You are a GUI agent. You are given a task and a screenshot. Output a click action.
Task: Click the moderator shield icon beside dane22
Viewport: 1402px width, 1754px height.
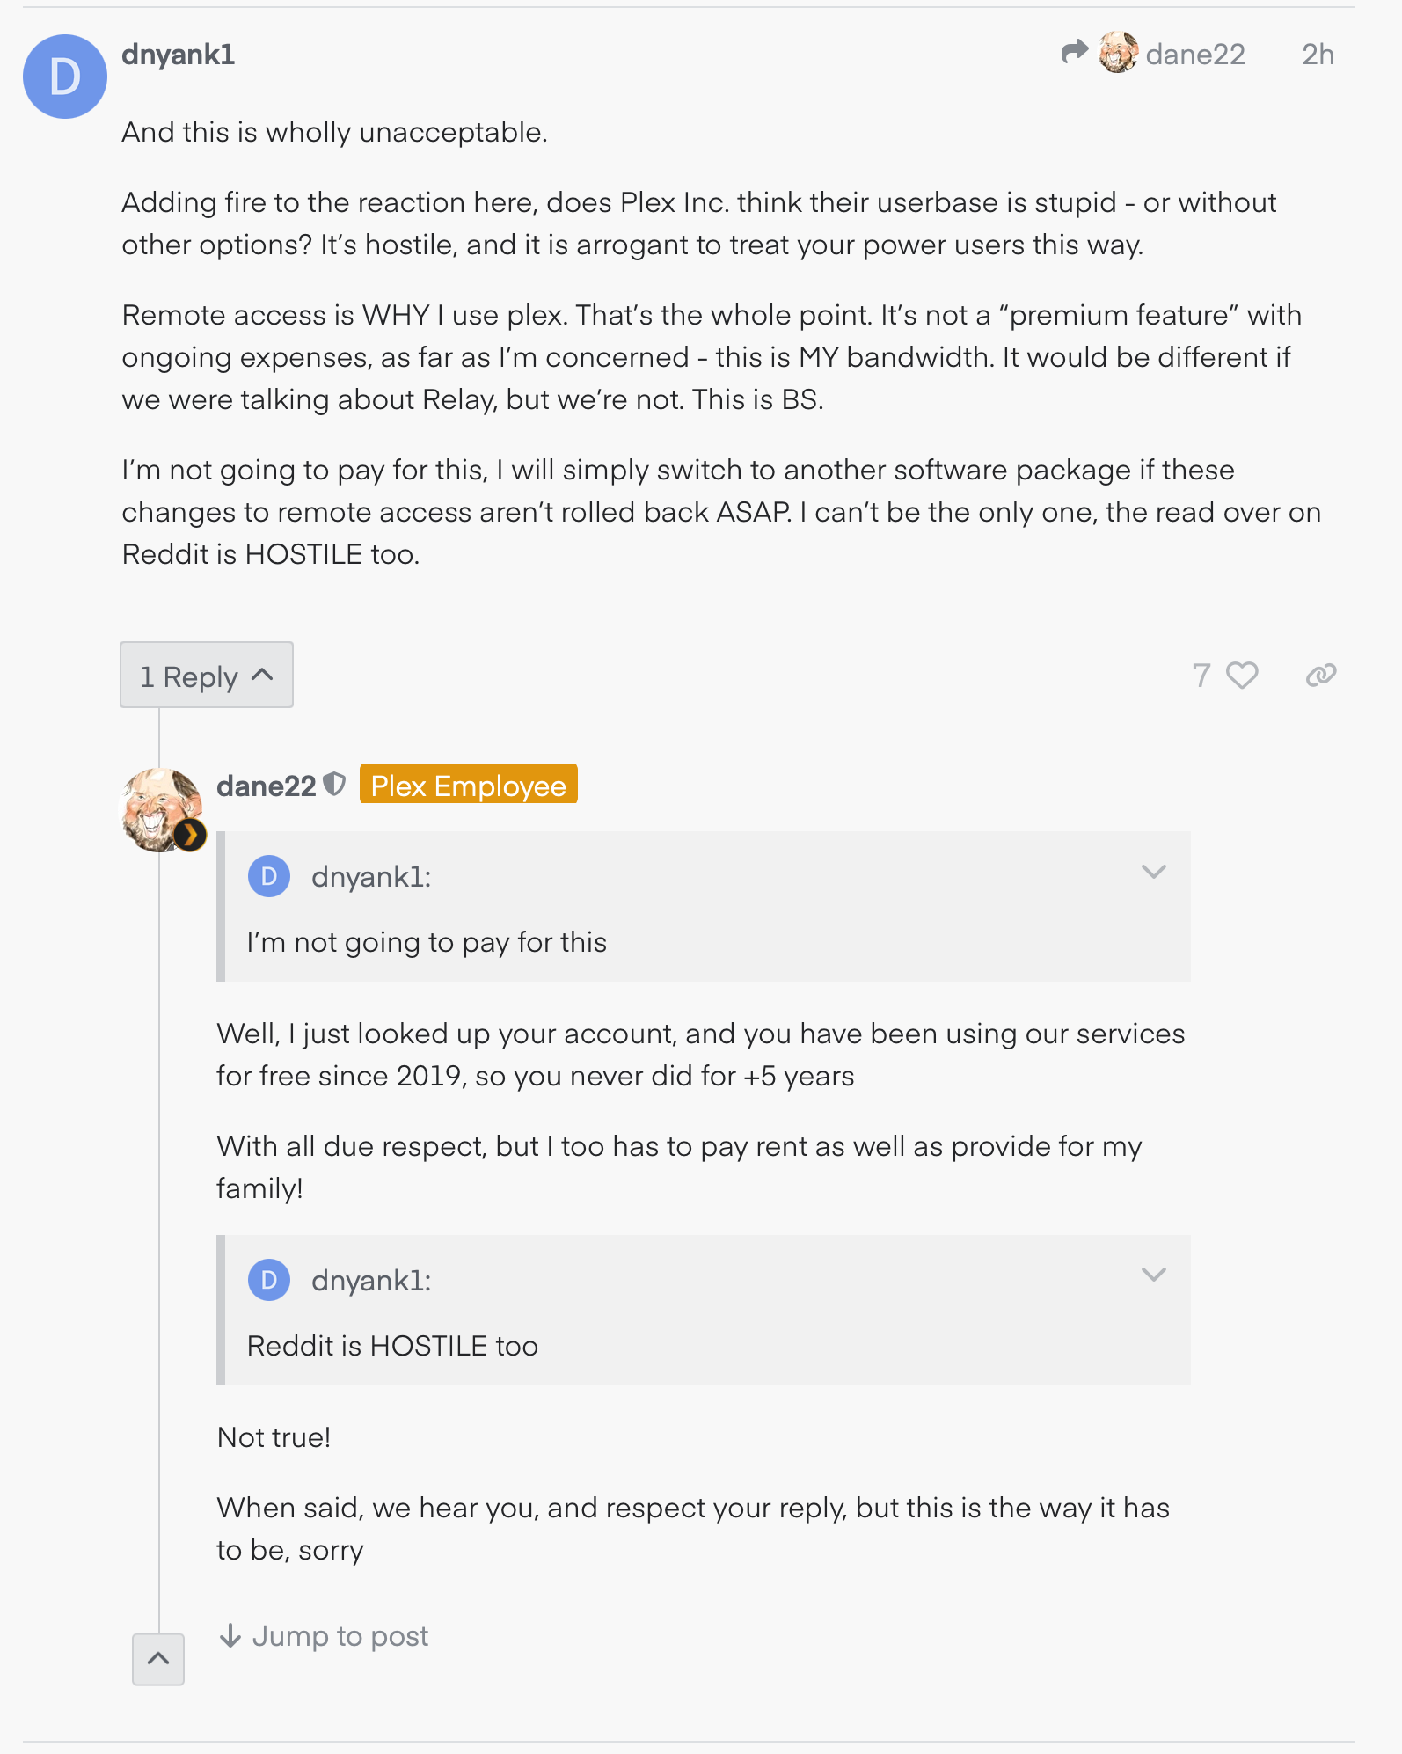click(334, 784)
